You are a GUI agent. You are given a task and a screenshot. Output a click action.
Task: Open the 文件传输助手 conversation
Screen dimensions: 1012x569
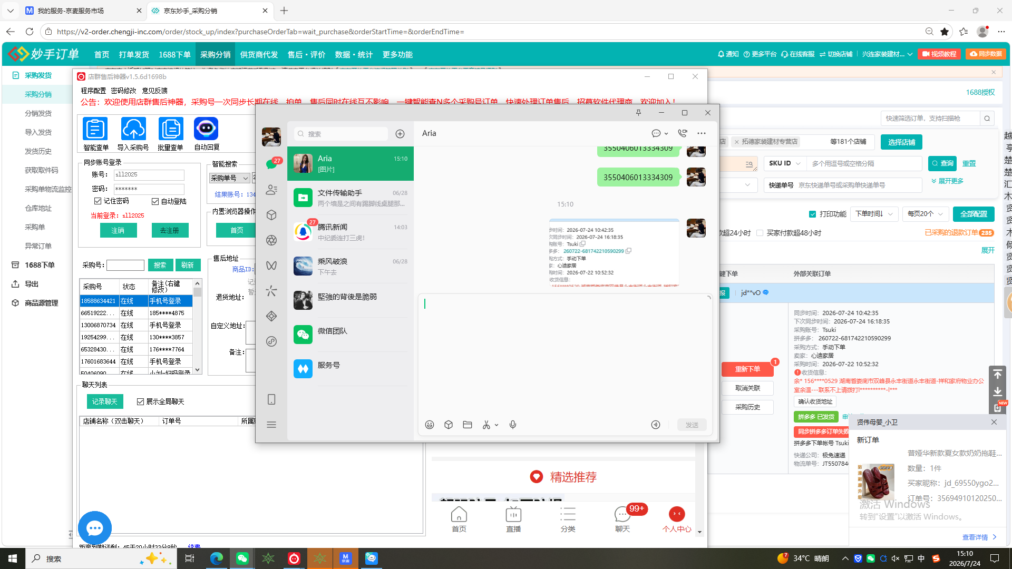point(351,198)
